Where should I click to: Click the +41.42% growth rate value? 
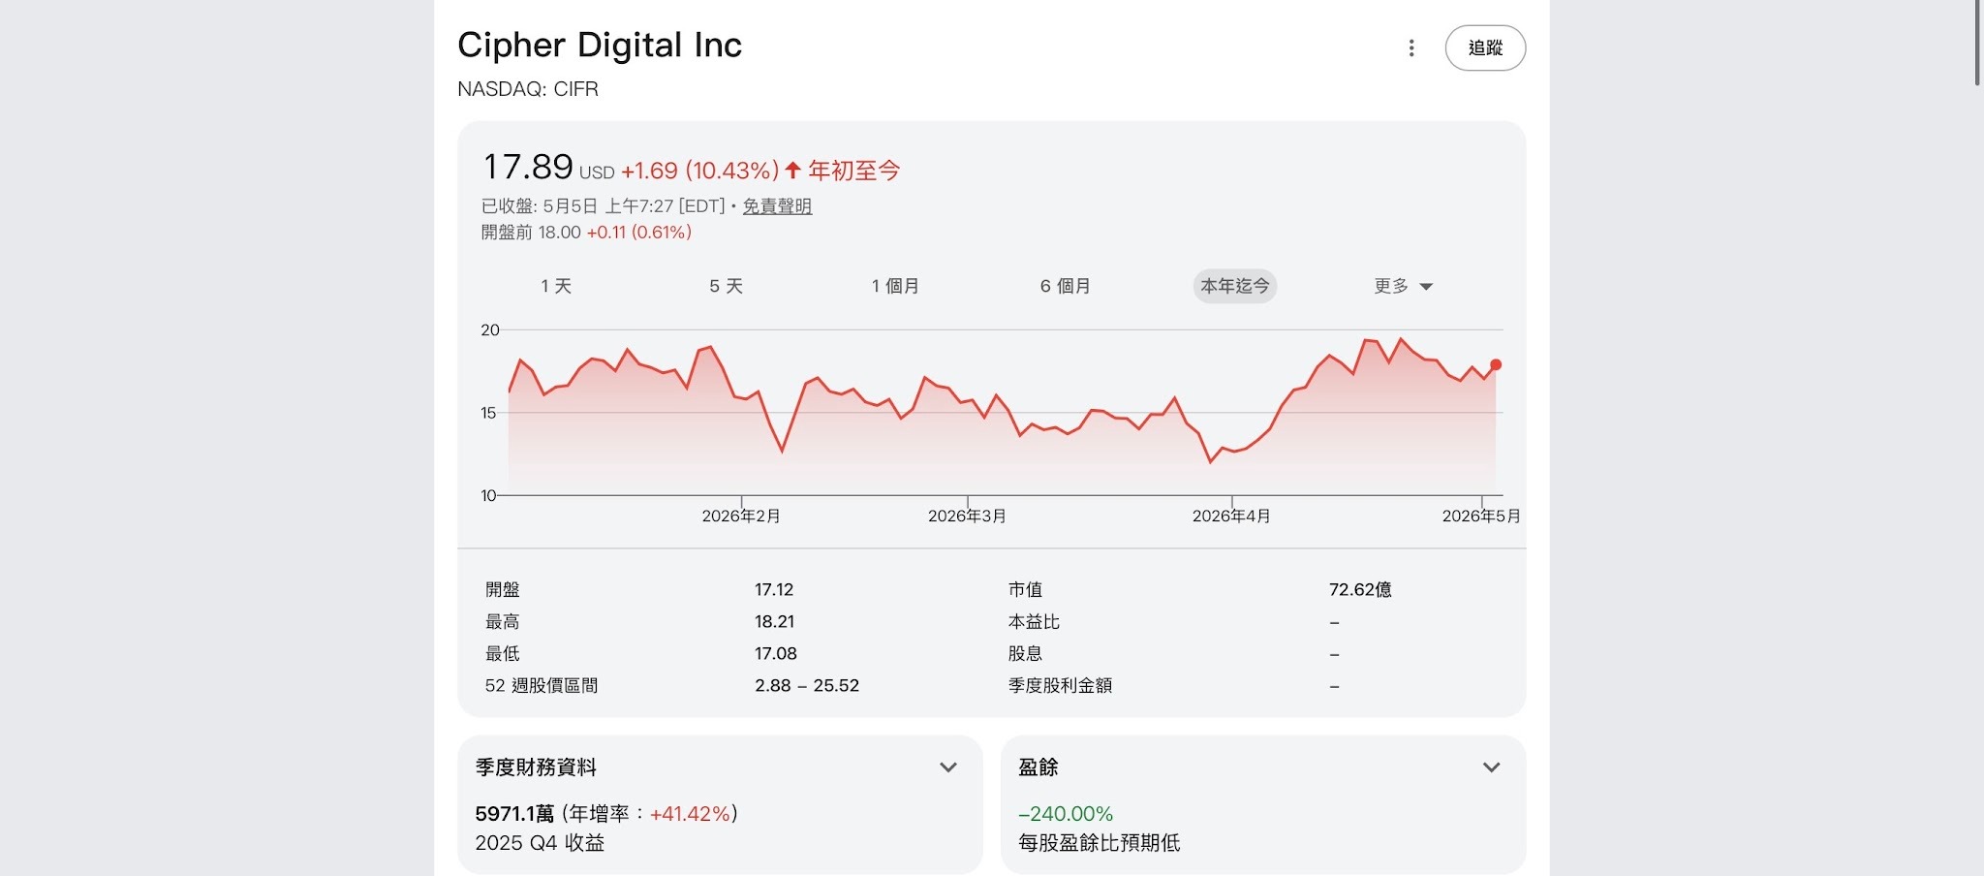[690, 814]
